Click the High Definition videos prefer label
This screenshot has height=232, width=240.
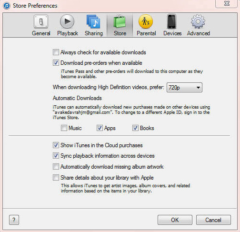(x=109, y=87)
